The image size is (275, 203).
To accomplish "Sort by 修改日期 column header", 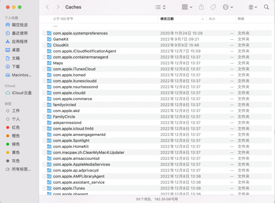I will pyautogui.click(x=167, y=19).
